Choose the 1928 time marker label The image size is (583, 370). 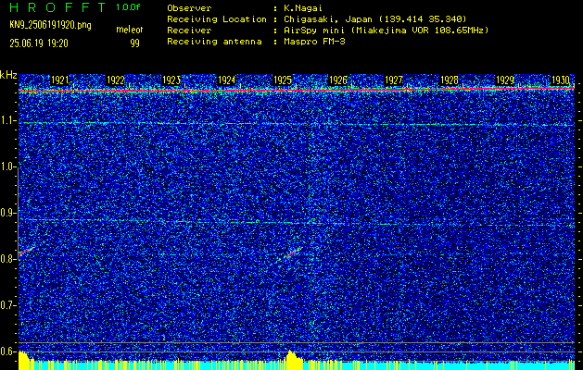coord(450,80)
